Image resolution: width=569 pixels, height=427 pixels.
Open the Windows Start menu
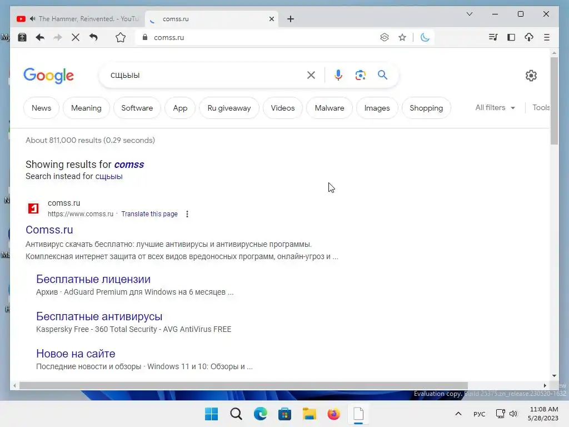coord(211,414)
